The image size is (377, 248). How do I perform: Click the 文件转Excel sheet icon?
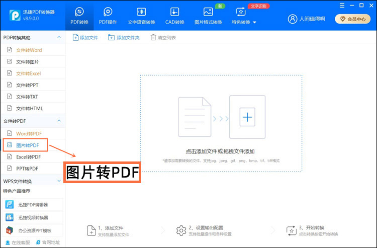pyautogui.click(x=10, y=73)
